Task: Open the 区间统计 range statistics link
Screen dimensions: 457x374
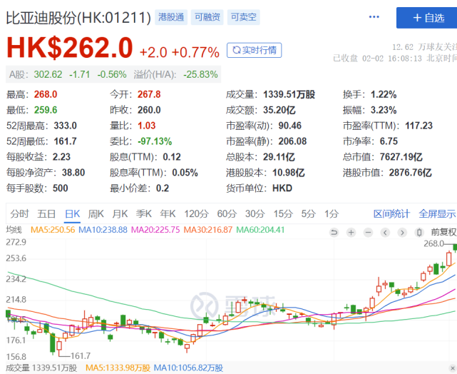Action: click(x=391, y=213)
